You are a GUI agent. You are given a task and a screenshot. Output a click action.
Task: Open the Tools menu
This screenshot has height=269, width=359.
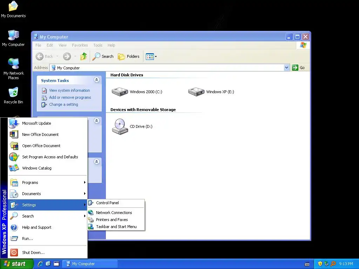pyautogui.click(x=98, y=45)
